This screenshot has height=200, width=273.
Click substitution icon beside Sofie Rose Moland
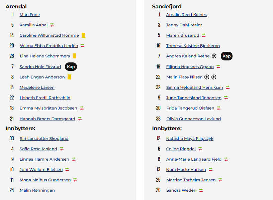click(62, 149)
